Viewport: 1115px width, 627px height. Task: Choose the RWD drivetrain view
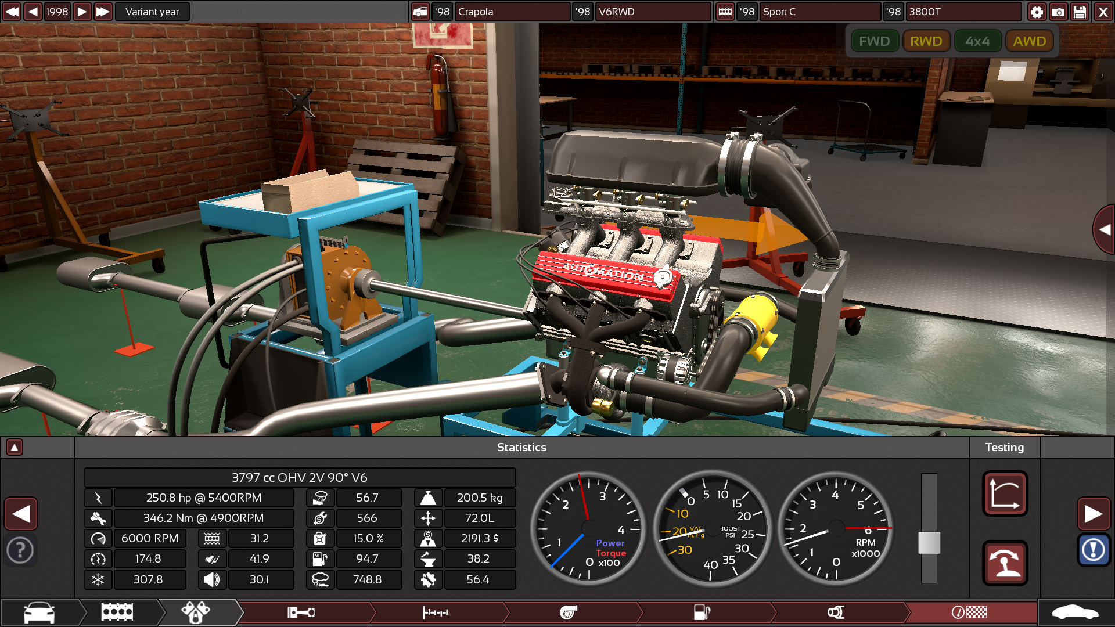tap(926, 41)
